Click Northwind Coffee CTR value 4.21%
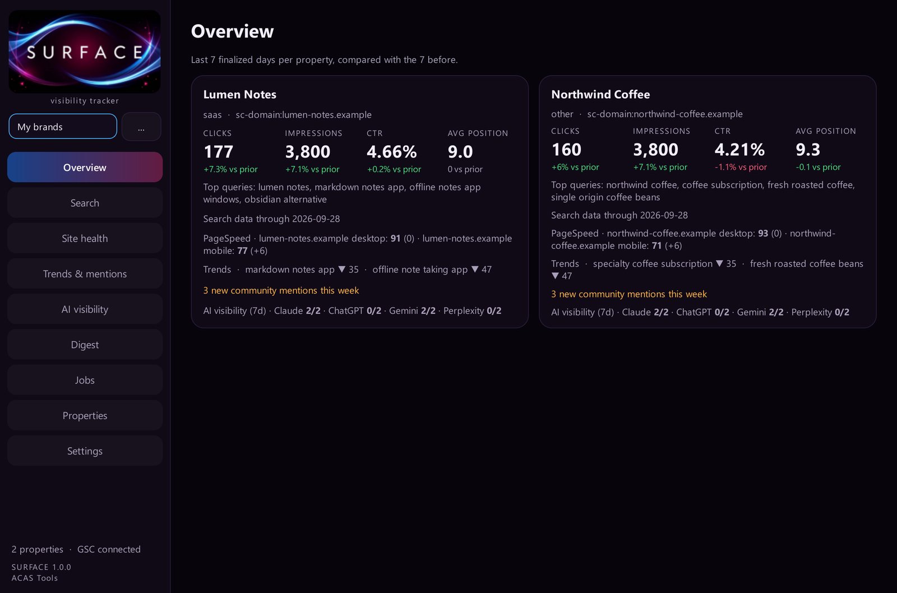897x593 pixels. [739, 150]
